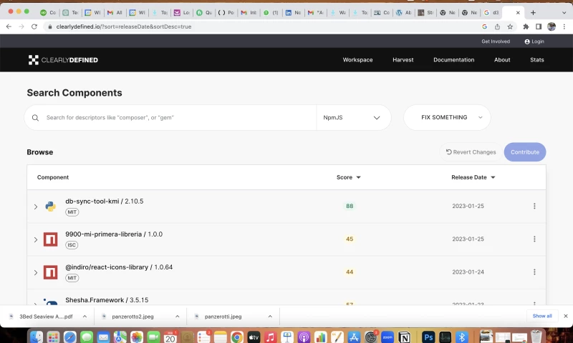Click the npm icon for 9900-mi-primera-libreria
This screenshot has height=343, width=573.
pos(50,239)
